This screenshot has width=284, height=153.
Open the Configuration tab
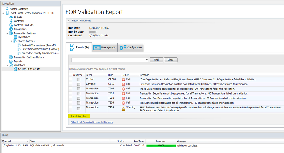tap(131, 48)
